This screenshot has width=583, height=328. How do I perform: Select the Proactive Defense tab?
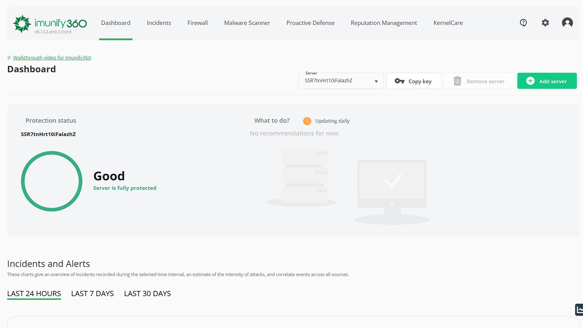(310, 23)
